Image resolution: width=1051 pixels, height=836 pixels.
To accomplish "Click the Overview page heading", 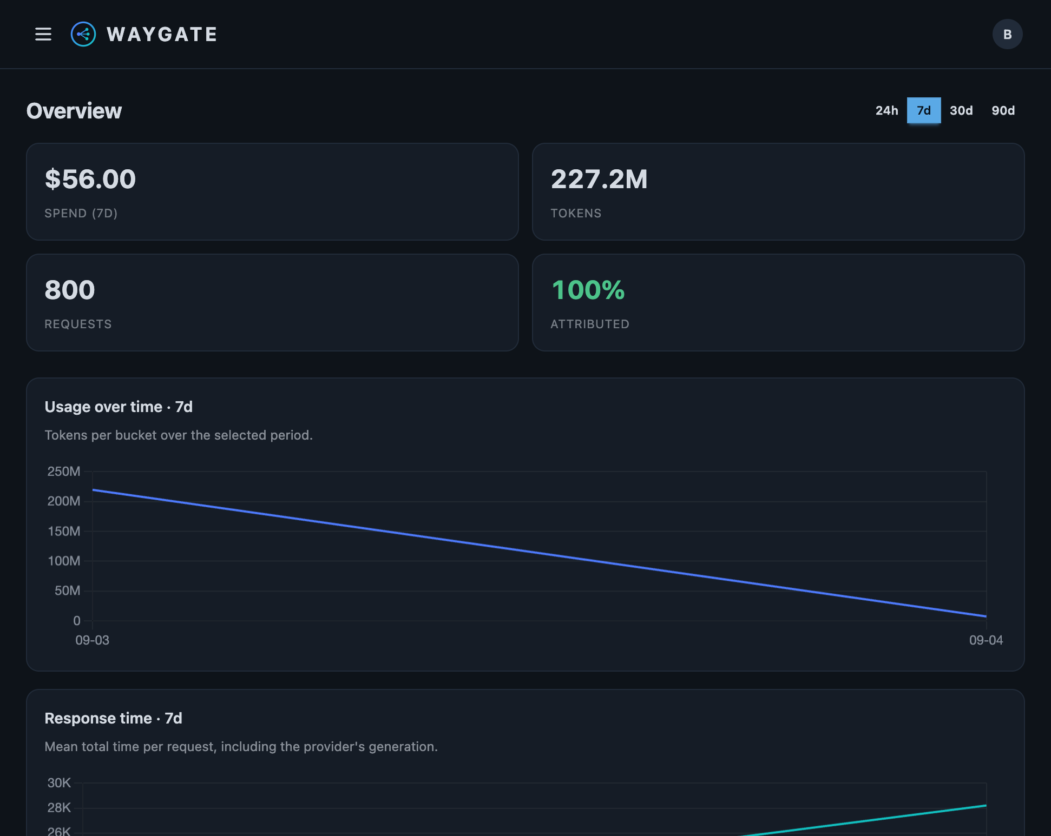I will 74,111.
